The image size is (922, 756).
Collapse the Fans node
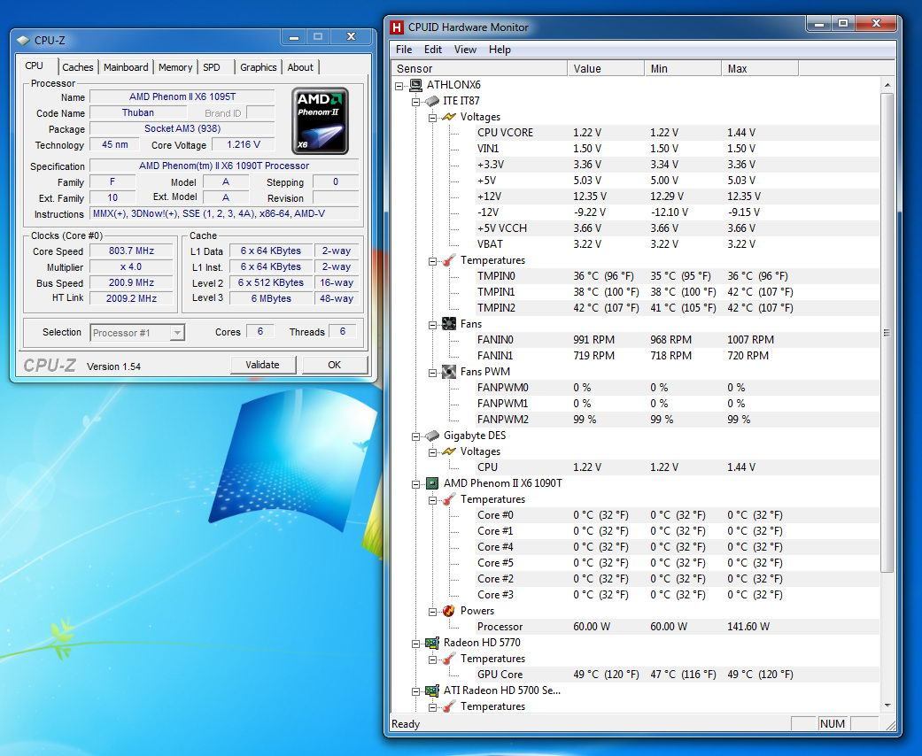433,325
